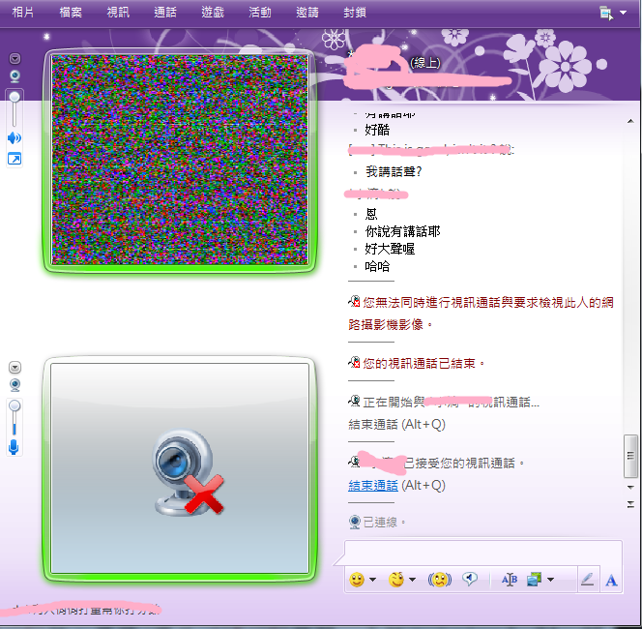Expand the contact video options dropdown
The height and width of the screenshot is (629, 642).
15,59
